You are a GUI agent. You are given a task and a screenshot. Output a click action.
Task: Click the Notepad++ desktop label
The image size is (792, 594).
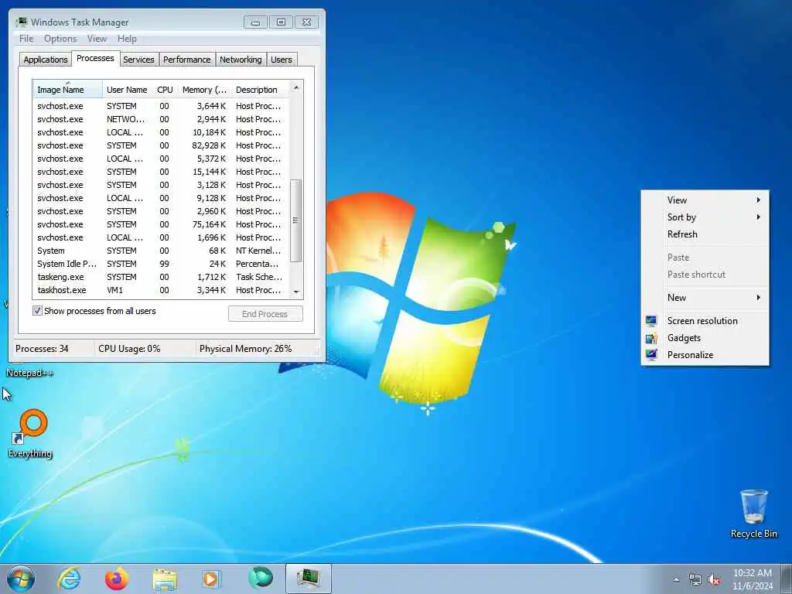pyautogui.click(x=29, y=373)
